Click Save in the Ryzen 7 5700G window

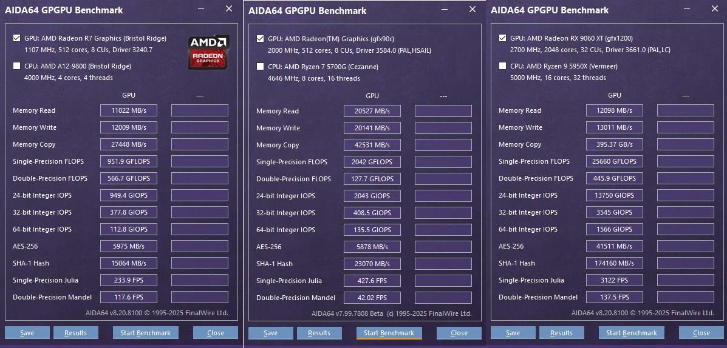271,333
